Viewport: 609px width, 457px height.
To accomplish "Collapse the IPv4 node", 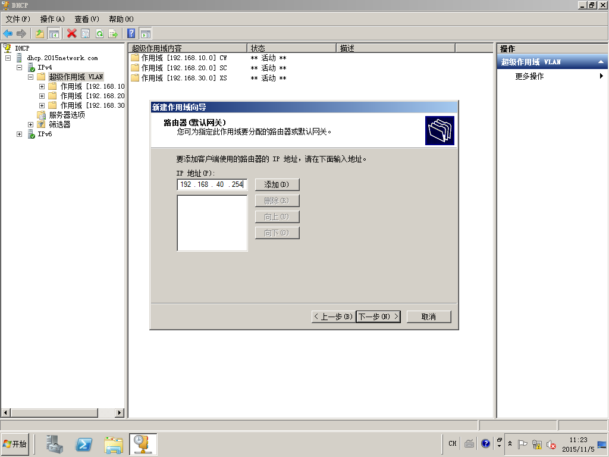I will pyautogui.click(x=20, y=67).
